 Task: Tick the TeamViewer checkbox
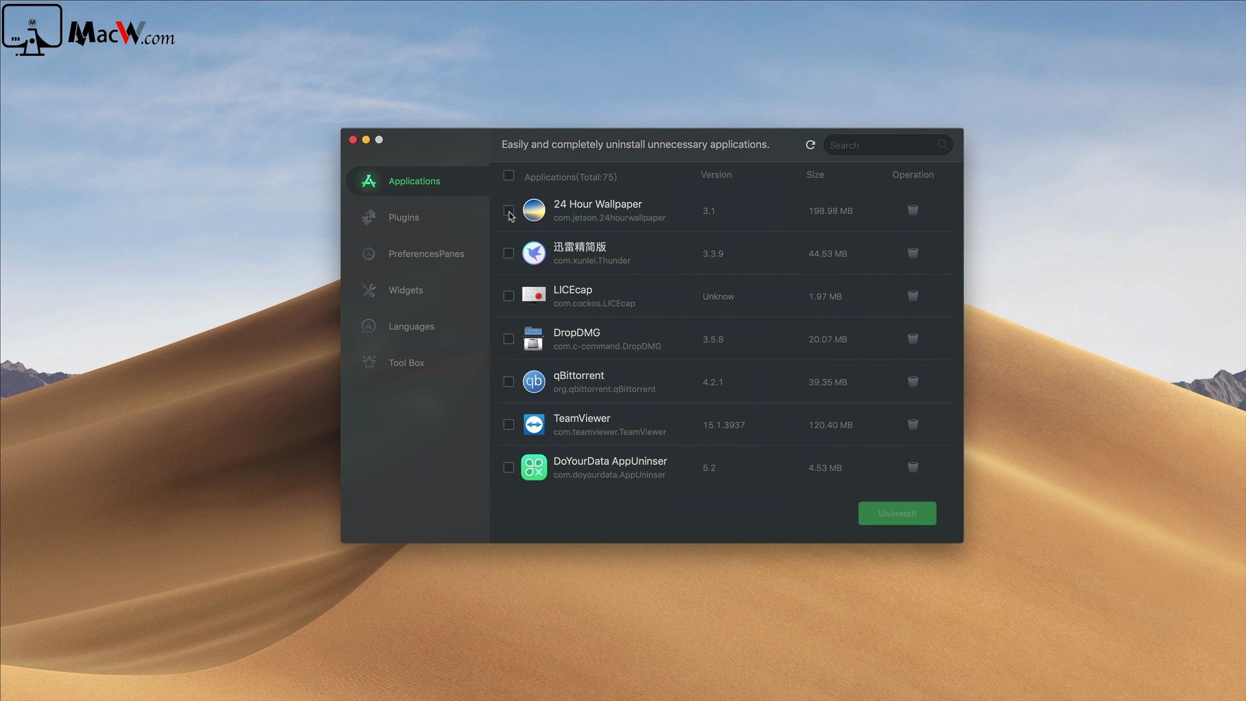(x=509, y=424)
